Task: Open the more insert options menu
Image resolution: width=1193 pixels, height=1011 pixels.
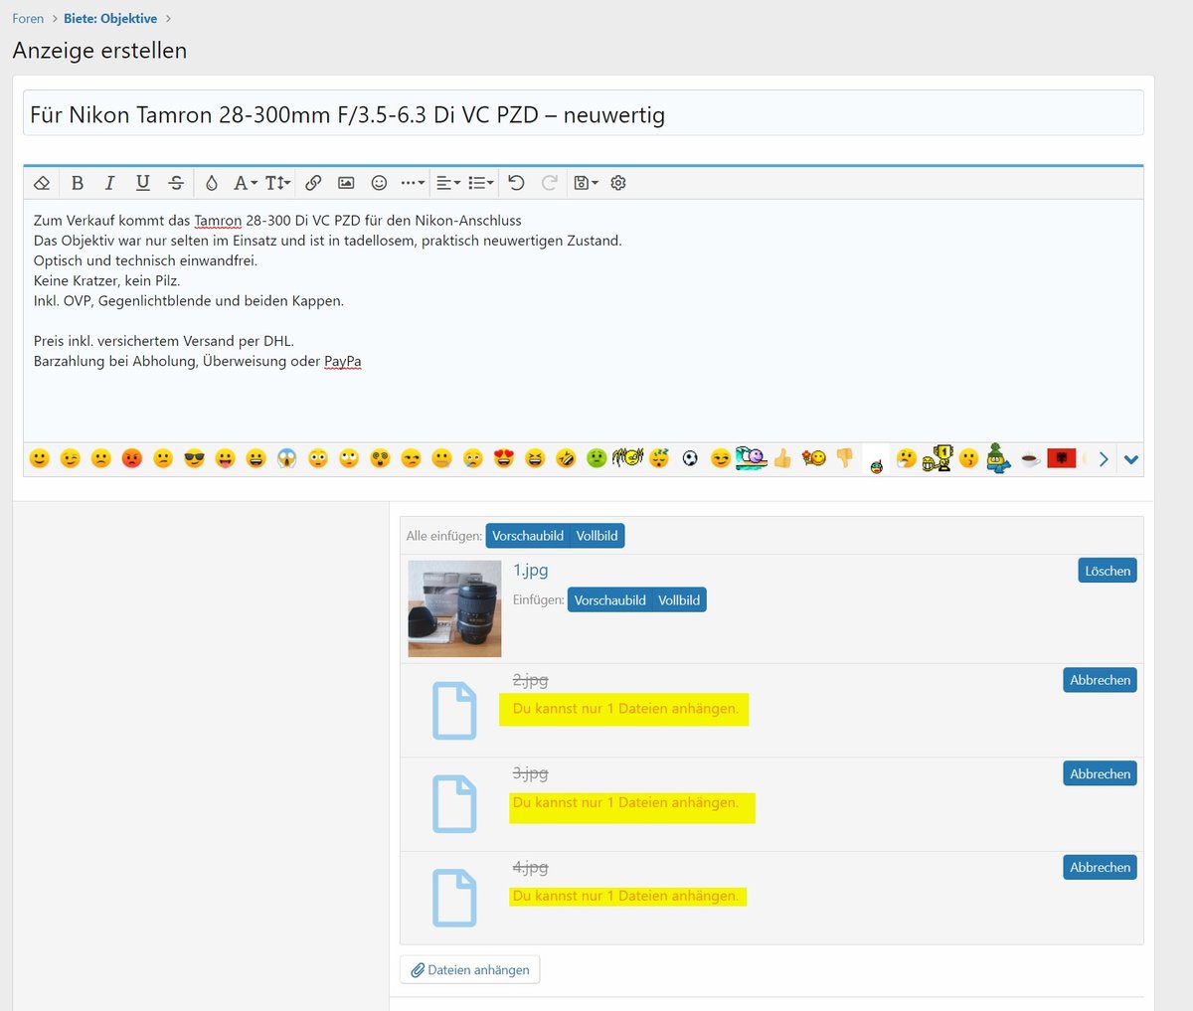Action: pos(413,183)
